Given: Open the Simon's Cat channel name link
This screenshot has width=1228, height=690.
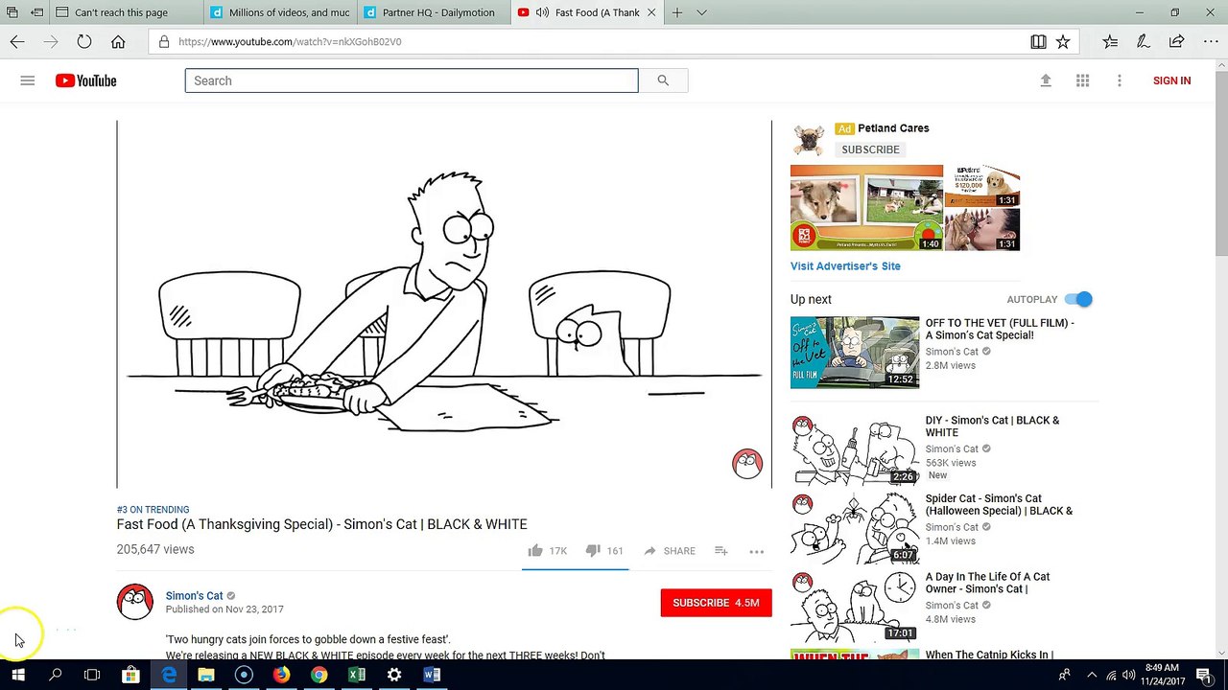Looking at the screenshot, I should (194, 596).
